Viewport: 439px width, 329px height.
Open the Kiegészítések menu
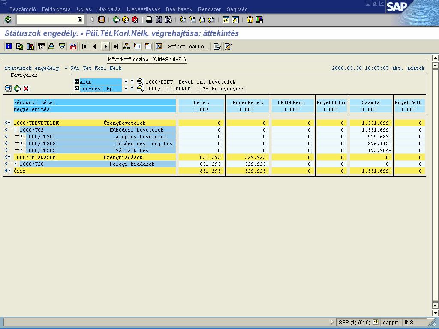click(x=143, y=9)
